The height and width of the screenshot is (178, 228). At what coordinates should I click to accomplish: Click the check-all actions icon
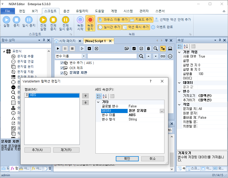pos(134,49)
